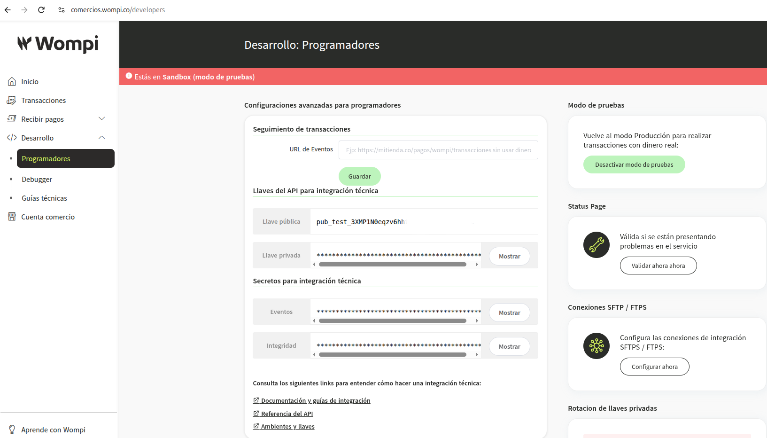Click the wrench Status Page icon
This screenshot has height=438, width=767.
(597, 245)
